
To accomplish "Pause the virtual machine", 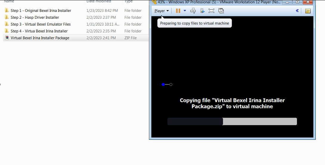I will 178,11.
